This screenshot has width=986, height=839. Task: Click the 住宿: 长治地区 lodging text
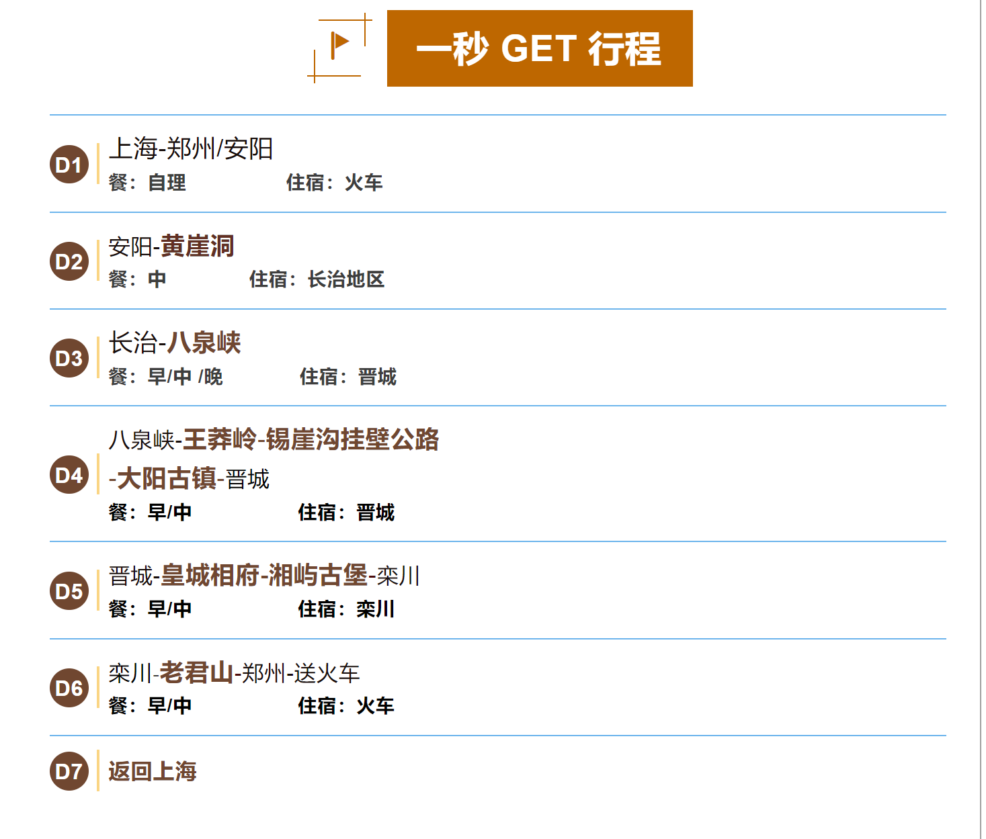click(x=317, y=279)
